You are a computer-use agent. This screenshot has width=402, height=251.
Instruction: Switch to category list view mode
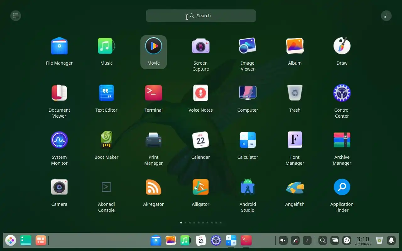pos(16,16)
